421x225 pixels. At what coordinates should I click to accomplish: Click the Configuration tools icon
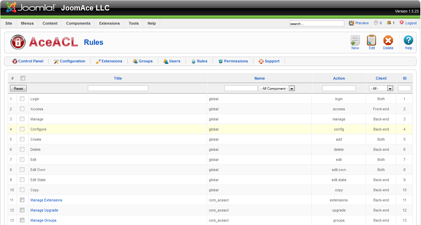coord(56,61)
